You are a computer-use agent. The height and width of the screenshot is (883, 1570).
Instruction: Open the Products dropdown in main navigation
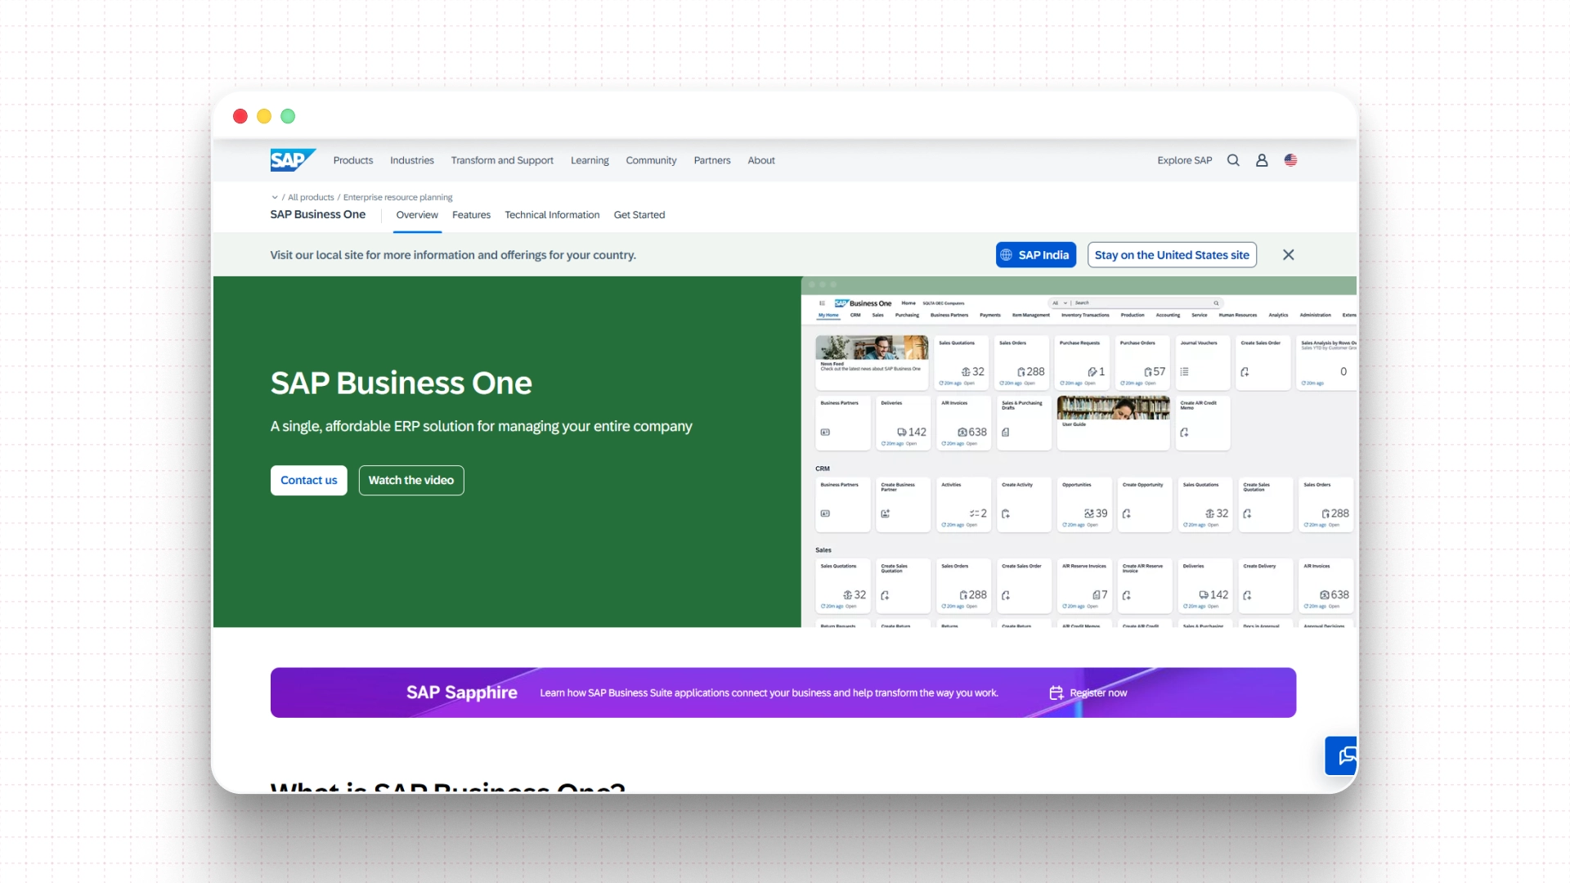tap(352, 160)
